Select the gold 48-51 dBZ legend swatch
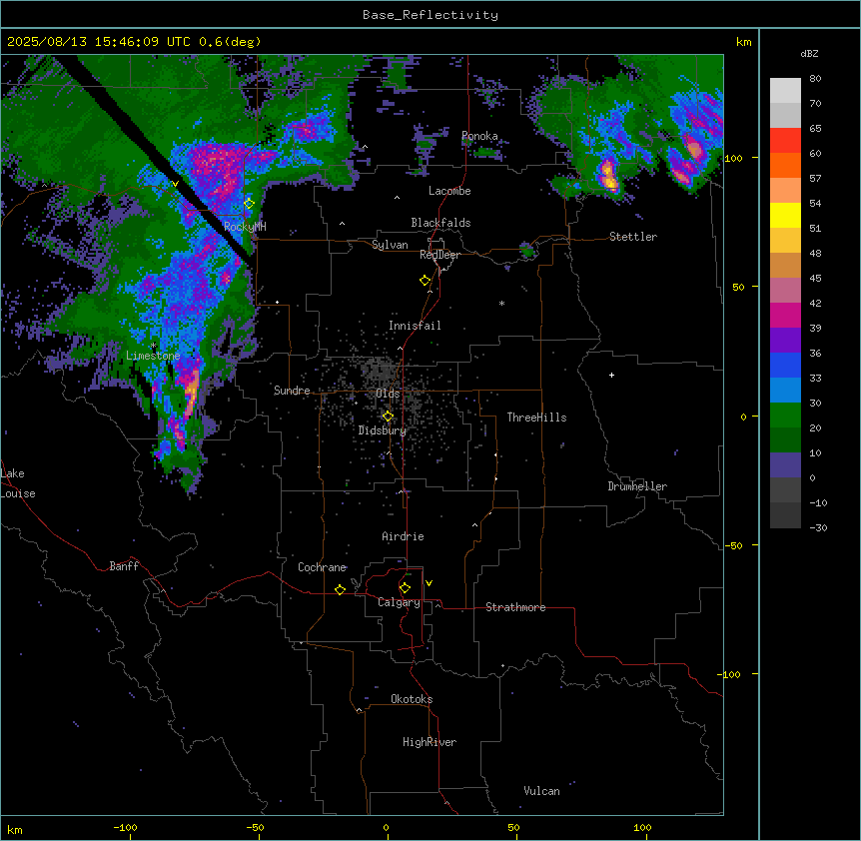 (x=785, y=241)
